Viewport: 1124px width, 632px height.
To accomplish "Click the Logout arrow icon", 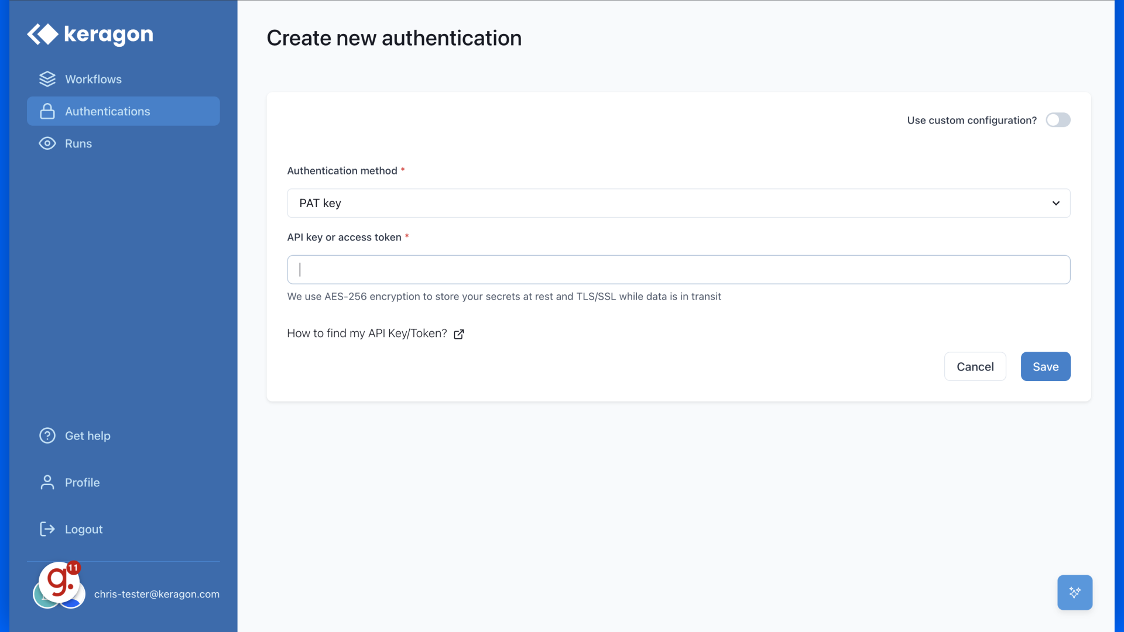I will [x=47, y=529].
